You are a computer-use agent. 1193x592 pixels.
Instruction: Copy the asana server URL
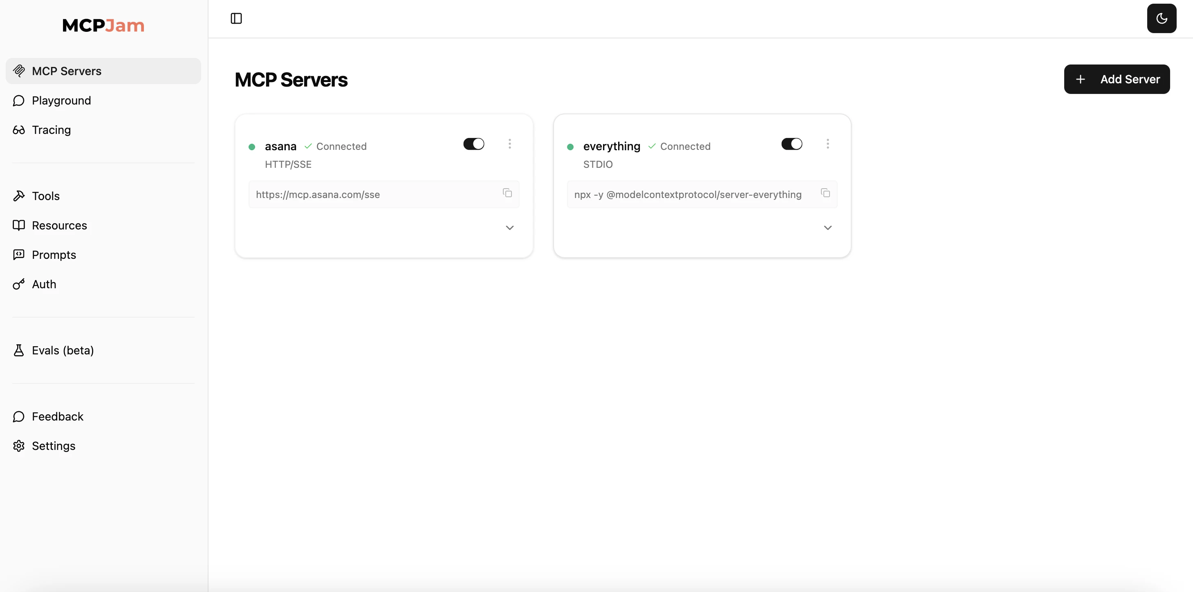[507, 193]
